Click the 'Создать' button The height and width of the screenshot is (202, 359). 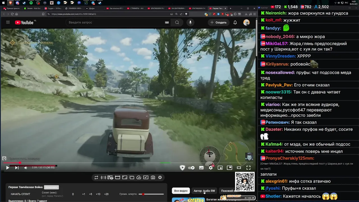218,22
